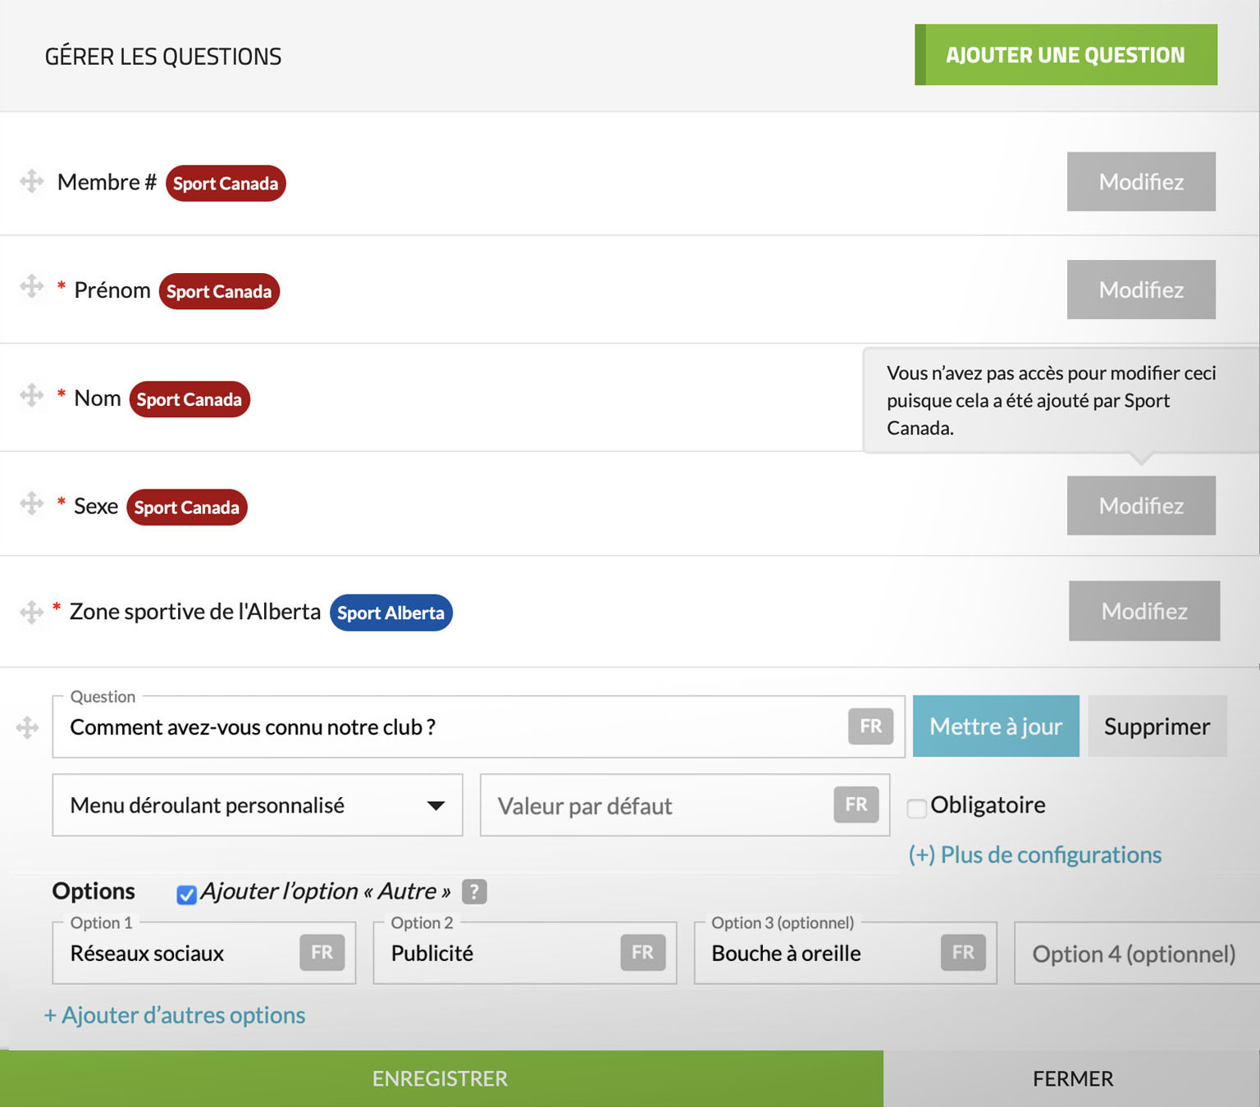This screenshot has width=1260, height=1107.
Task: Click Supprimer to delete the custom question
Action: click(1157, 726)
